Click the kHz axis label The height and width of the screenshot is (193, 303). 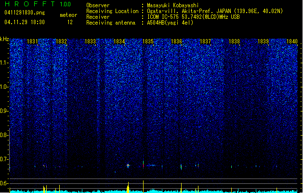[4, 39]
